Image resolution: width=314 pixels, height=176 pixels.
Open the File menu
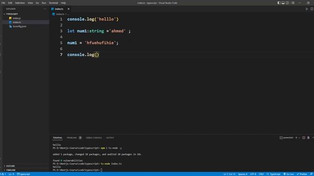(x=3, y=3)
